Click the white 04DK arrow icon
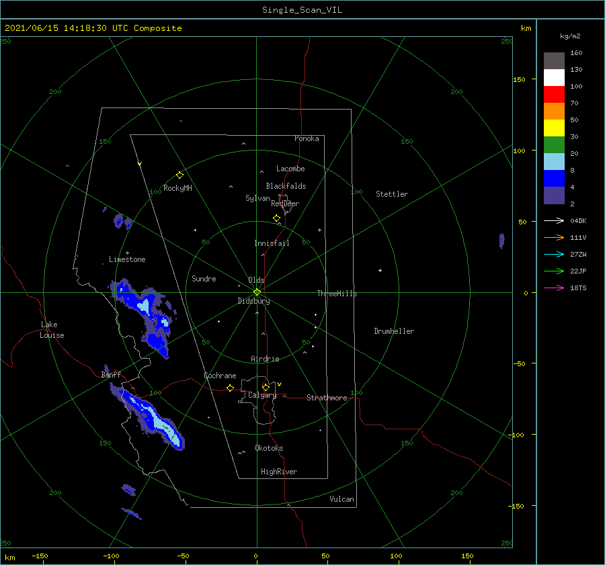The image size is (605, 565). 554,220
